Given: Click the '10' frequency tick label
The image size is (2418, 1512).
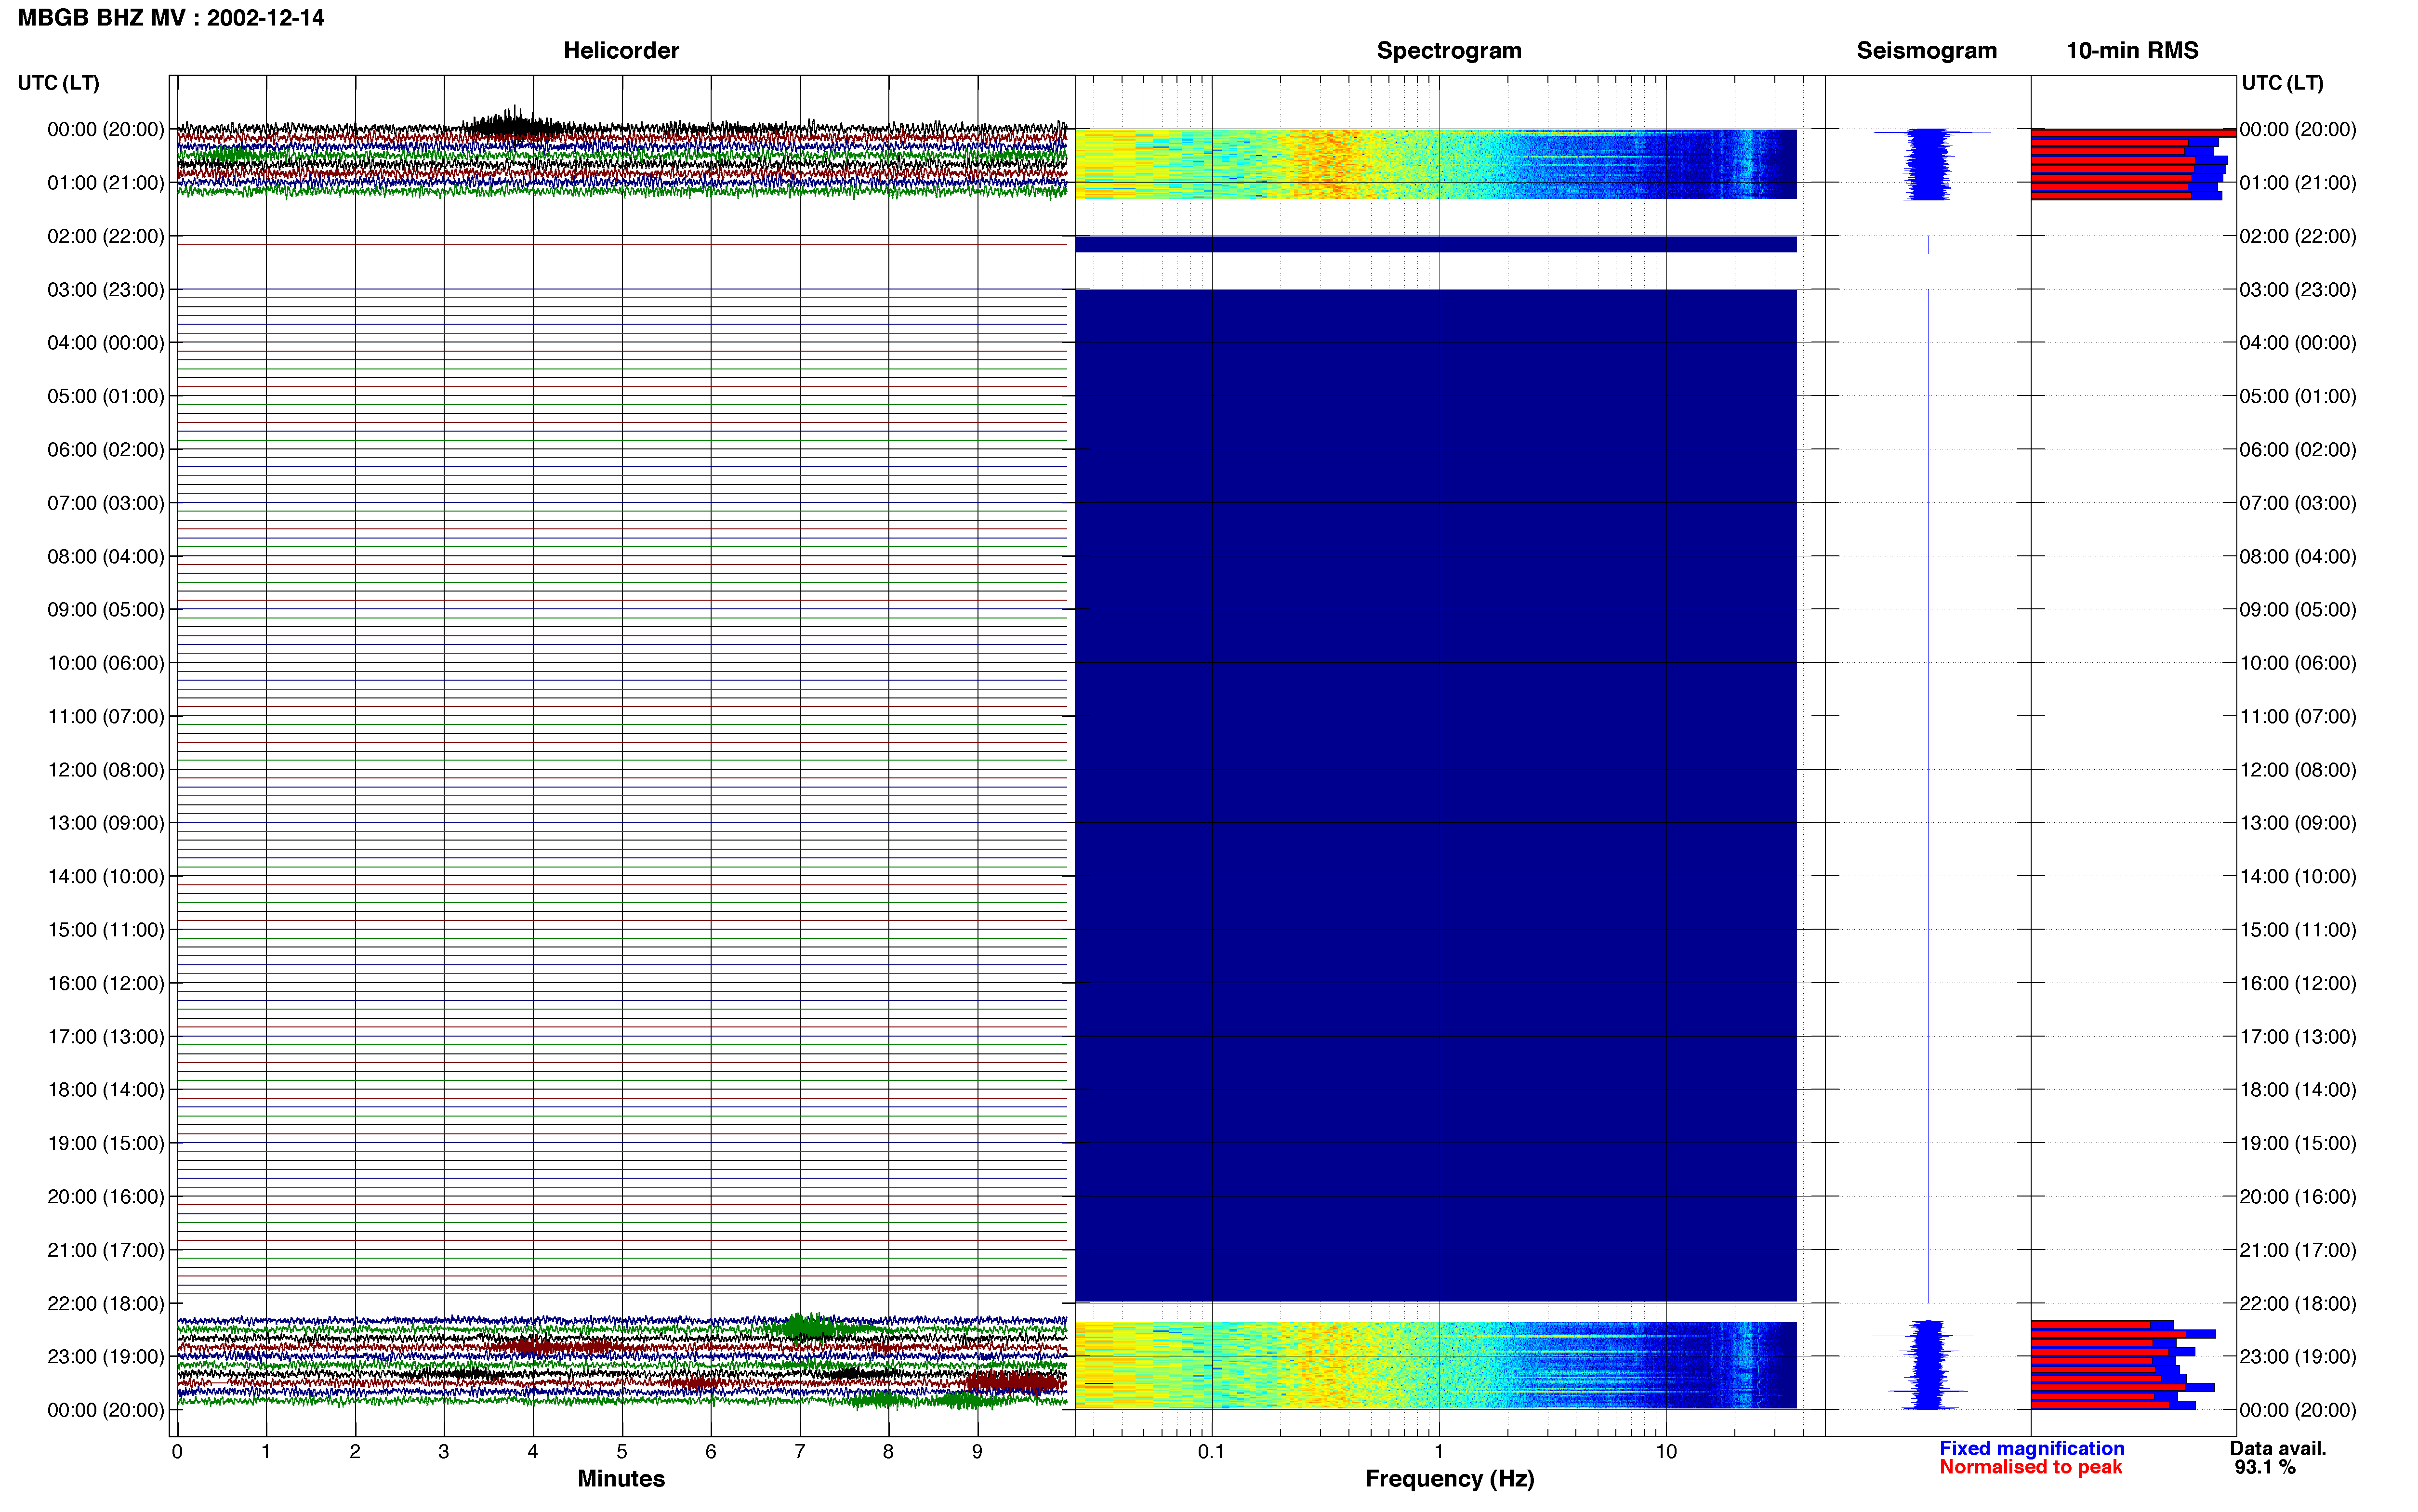Looking at the screenshot, I should point(1666,1451).
